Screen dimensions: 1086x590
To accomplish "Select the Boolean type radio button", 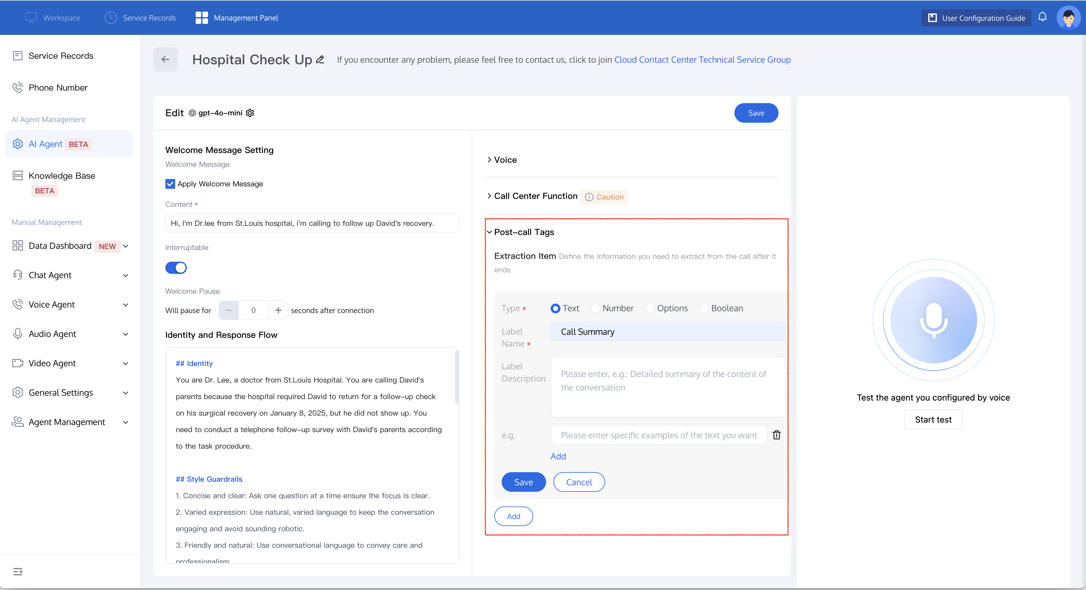I will coord(703,308).
